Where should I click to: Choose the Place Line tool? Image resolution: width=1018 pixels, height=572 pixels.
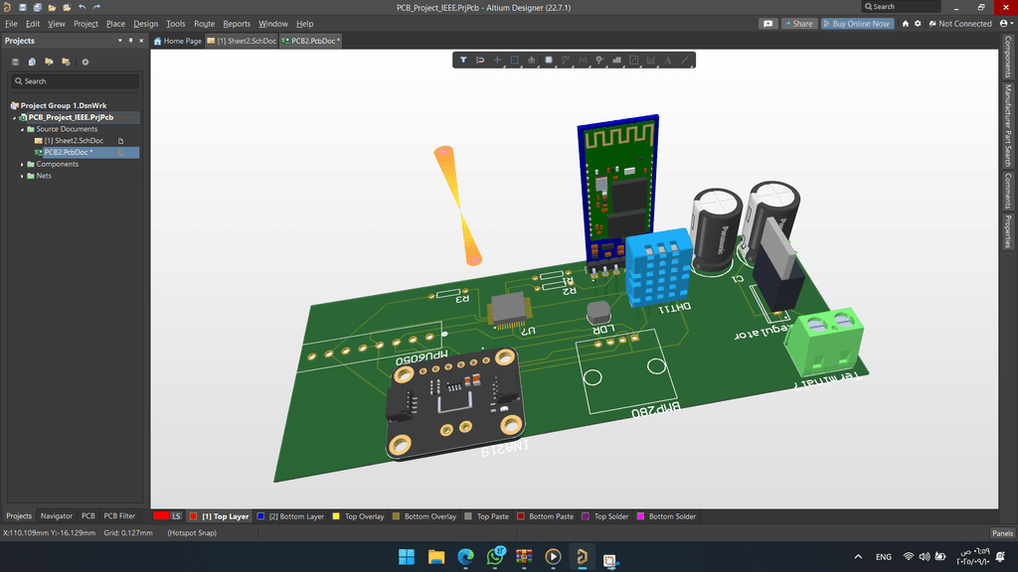click(x=685, y=61)
